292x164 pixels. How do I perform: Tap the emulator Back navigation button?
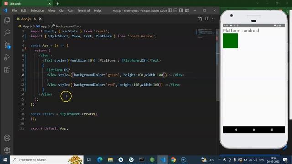[236, 130]
